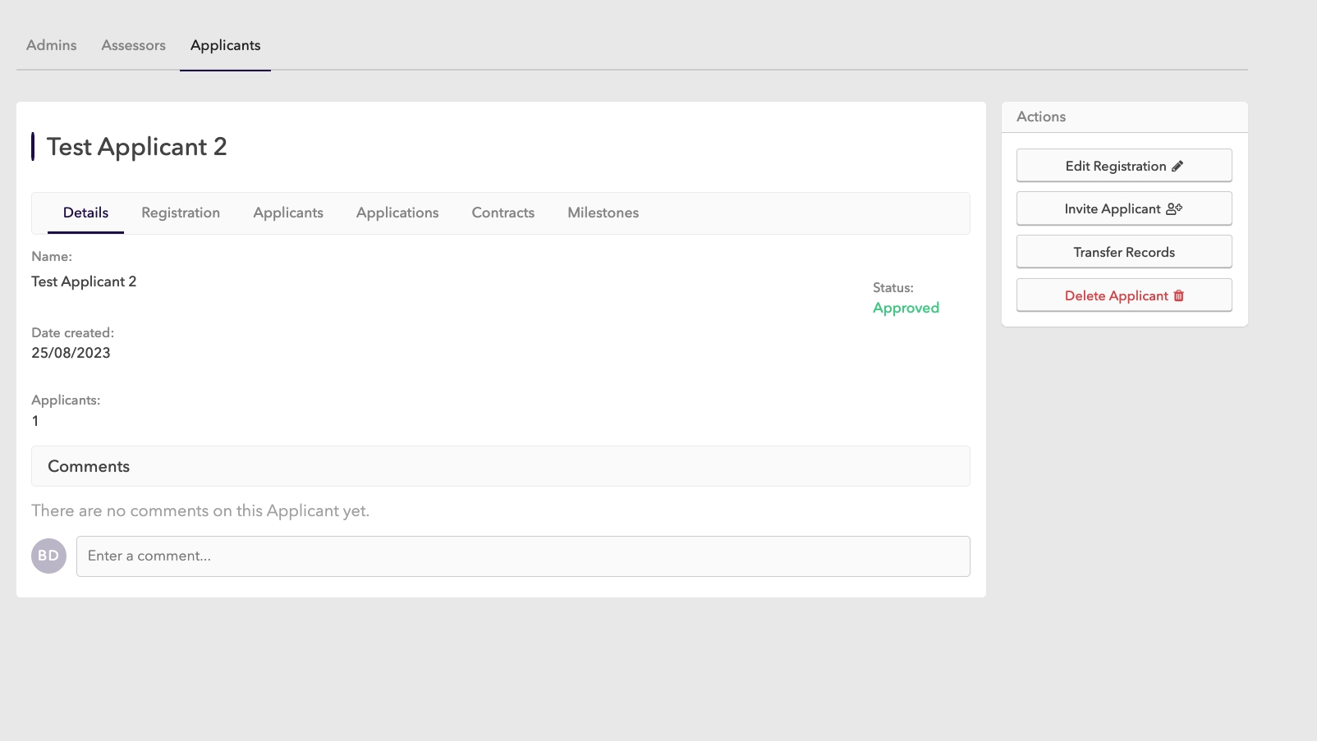The width and height of the screenshot is (1317, 741).
Task: Open the Registration sub-tab
Action: (x=181, y=213)
